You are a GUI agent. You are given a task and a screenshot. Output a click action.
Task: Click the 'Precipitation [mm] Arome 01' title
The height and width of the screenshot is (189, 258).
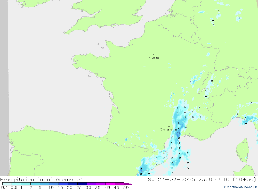coord(42,179)
